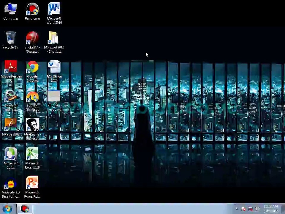Select the Microsoft Word 2010 shortcut
The width and height of the screenshot is (285, 214).
[x=54, y=9]
